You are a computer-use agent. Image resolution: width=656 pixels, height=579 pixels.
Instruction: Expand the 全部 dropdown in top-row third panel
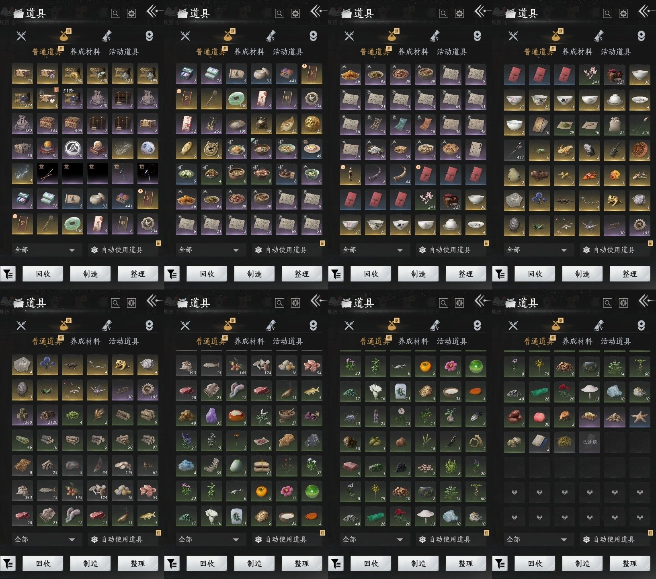pos(374,250)
